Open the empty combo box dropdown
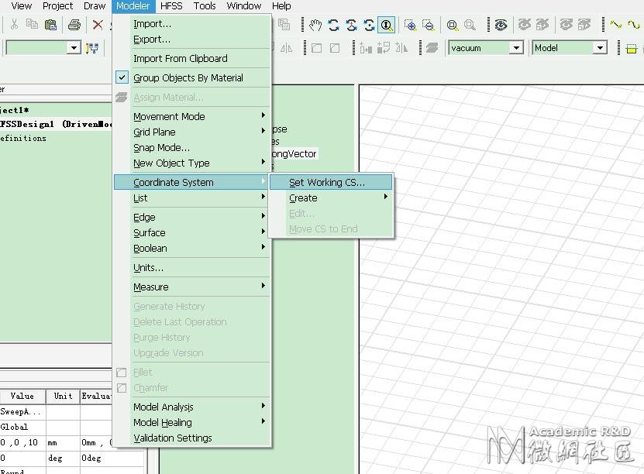Screen dimensions: 644x474 coord(74,48)
